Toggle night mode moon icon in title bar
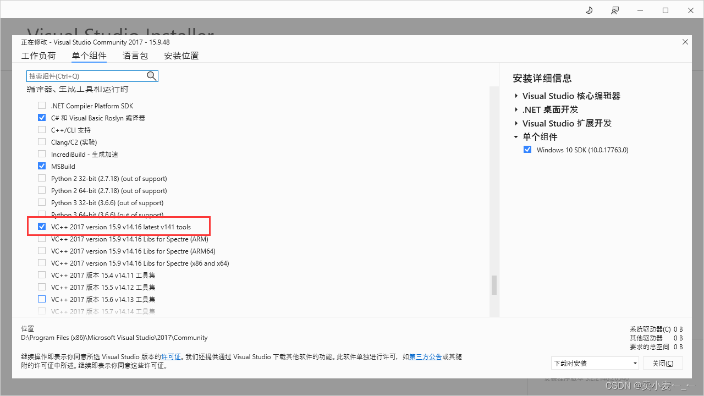Screen dimensions: 704x396 tap(589, 10)
